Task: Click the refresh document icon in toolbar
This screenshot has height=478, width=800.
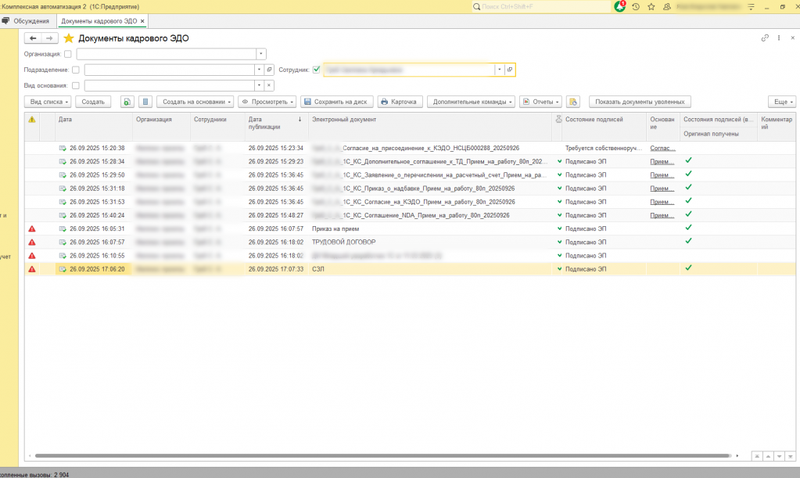Action: point(127,102)
